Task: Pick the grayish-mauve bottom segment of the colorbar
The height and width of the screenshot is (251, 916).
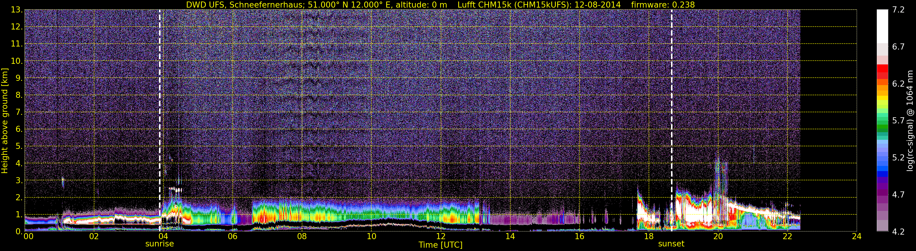Action: (x=882, y=226)
